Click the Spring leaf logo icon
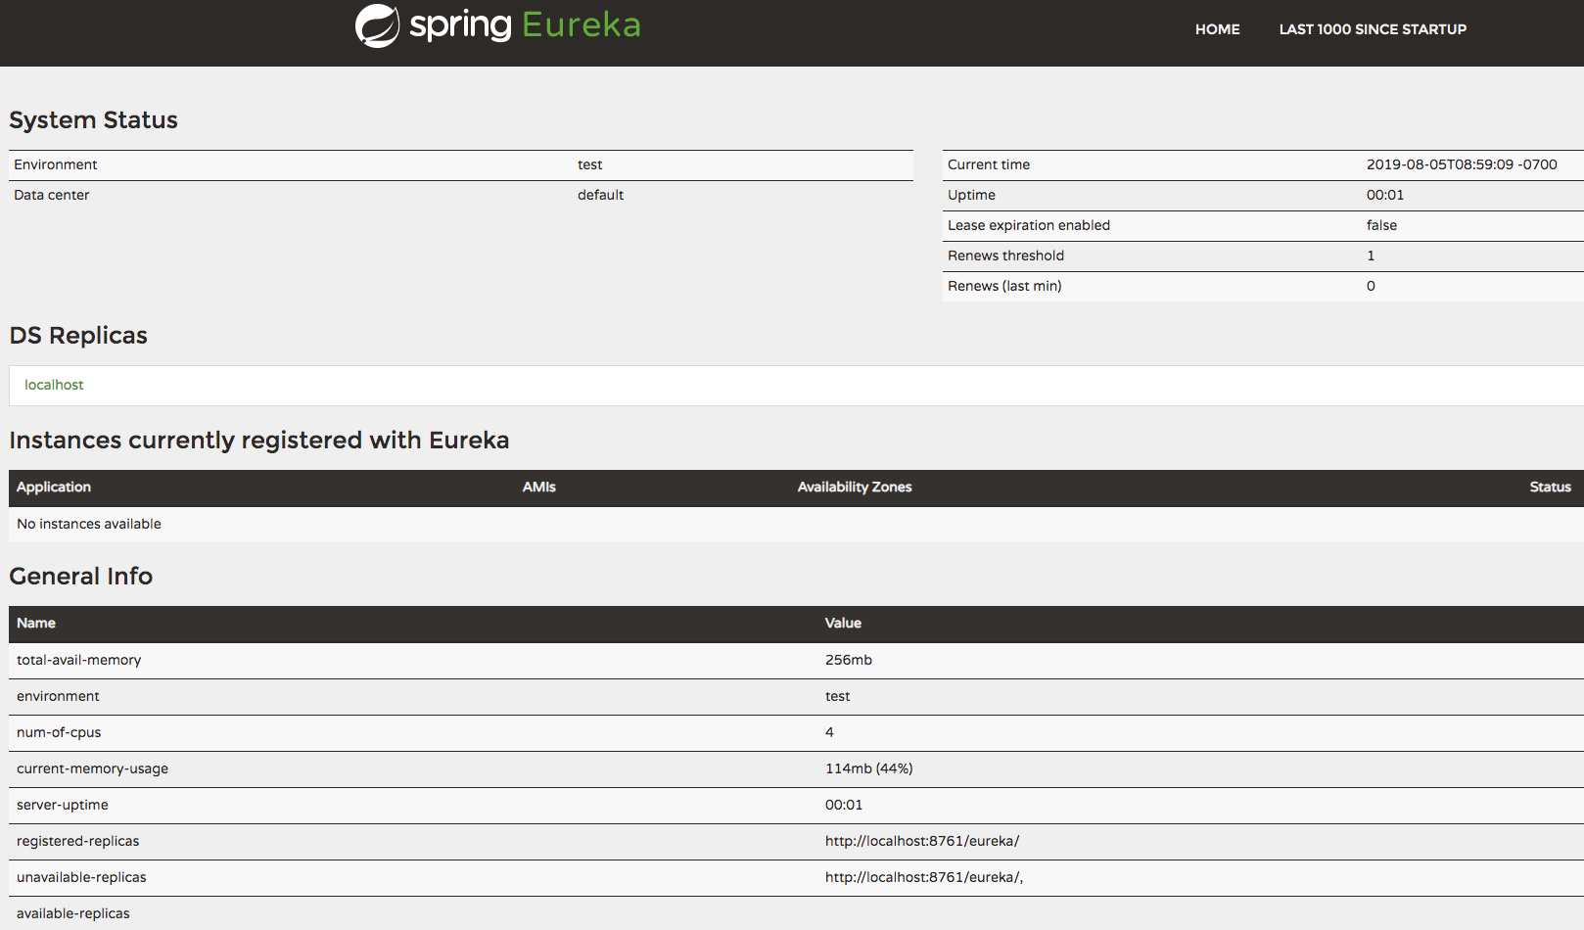 click(377, 26)
